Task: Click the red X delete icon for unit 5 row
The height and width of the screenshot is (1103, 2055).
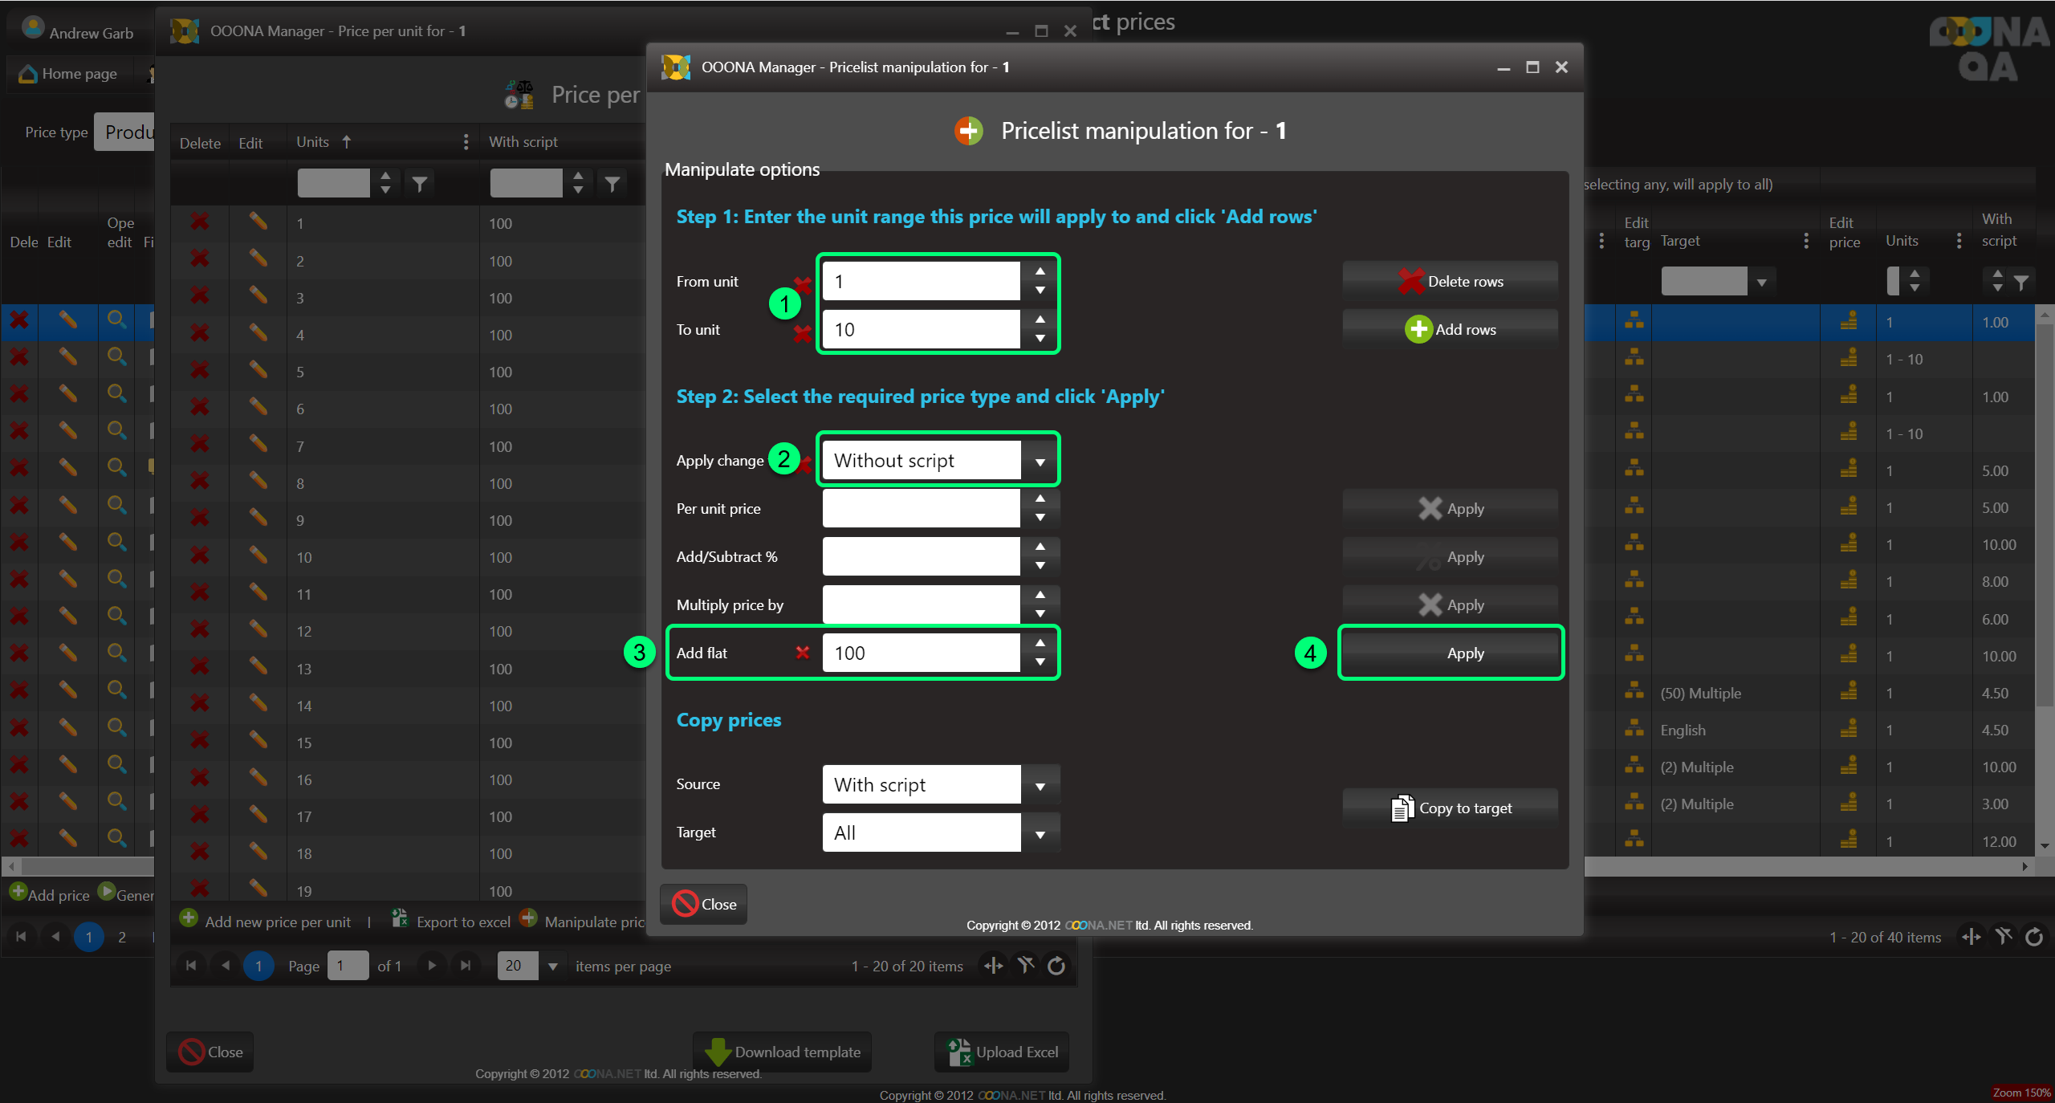Action: tap(200, 372)
